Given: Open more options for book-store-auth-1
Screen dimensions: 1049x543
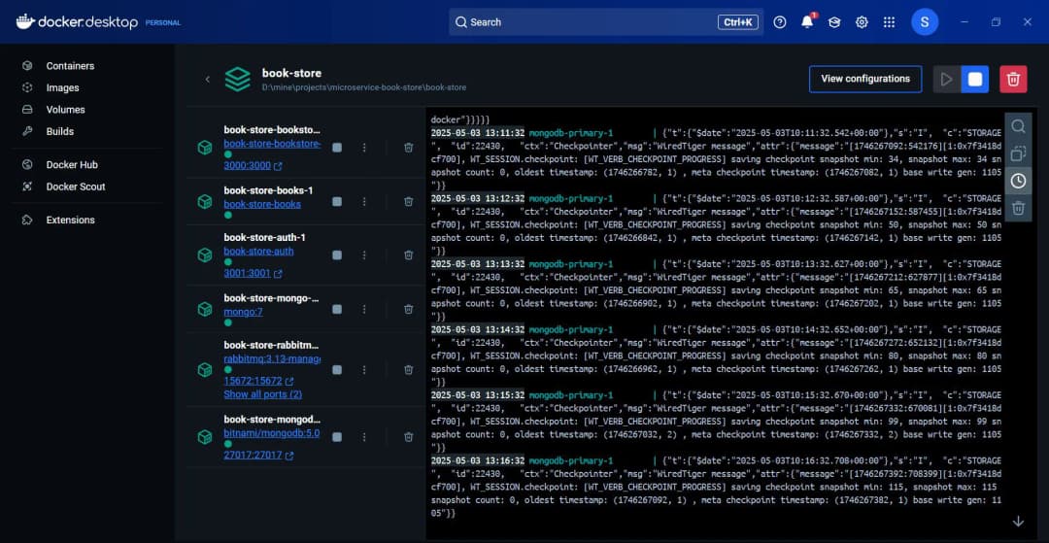Looking at the screenshot, I should pos(364,255).
